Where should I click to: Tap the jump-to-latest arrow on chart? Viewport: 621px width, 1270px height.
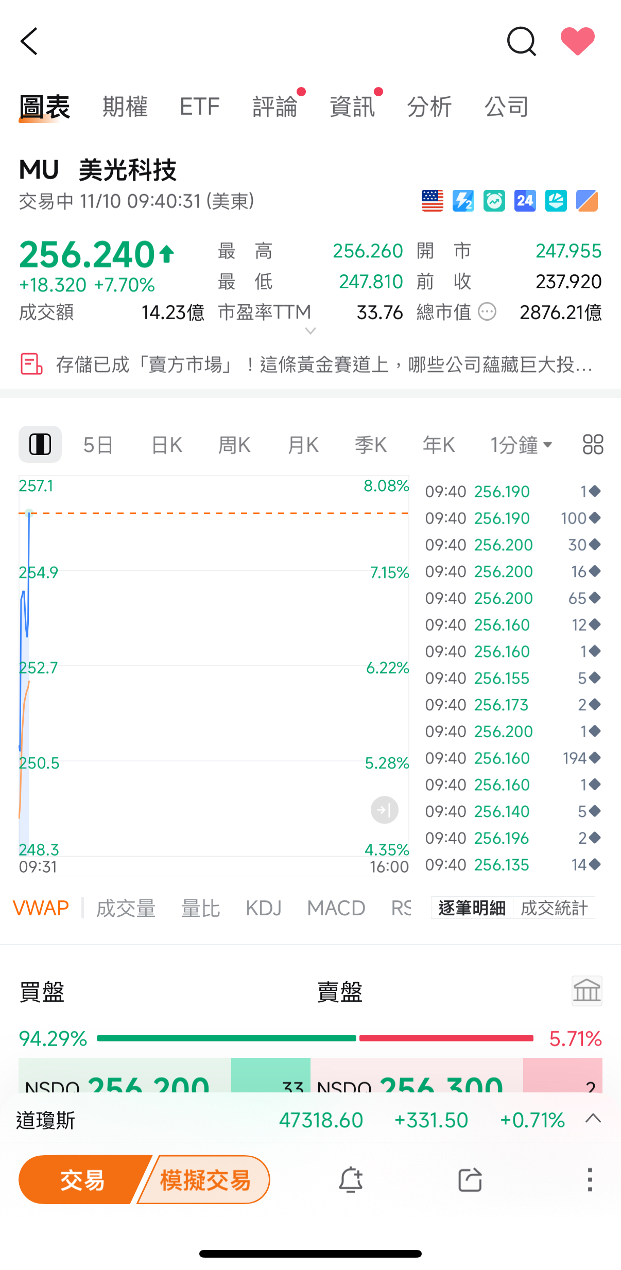(x=385, y=810)
